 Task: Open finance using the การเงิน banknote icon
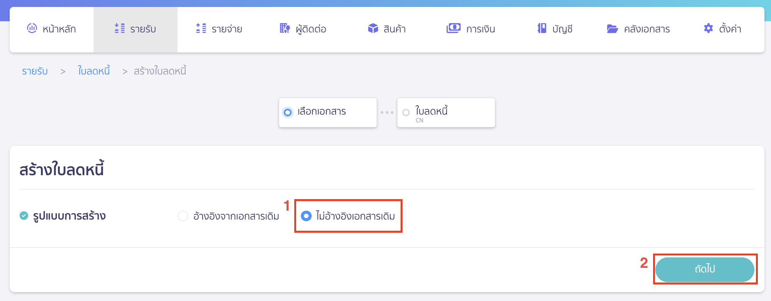point(453,28)
